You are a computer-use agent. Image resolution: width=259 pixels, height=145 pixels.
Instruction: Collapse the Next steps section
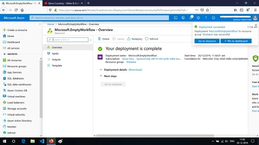(x=101, y=76)
